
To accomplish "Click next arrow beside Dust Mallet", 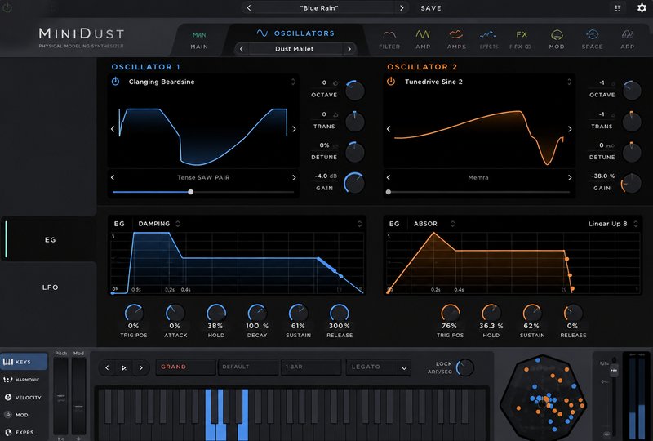I will (x=349, y=49).
